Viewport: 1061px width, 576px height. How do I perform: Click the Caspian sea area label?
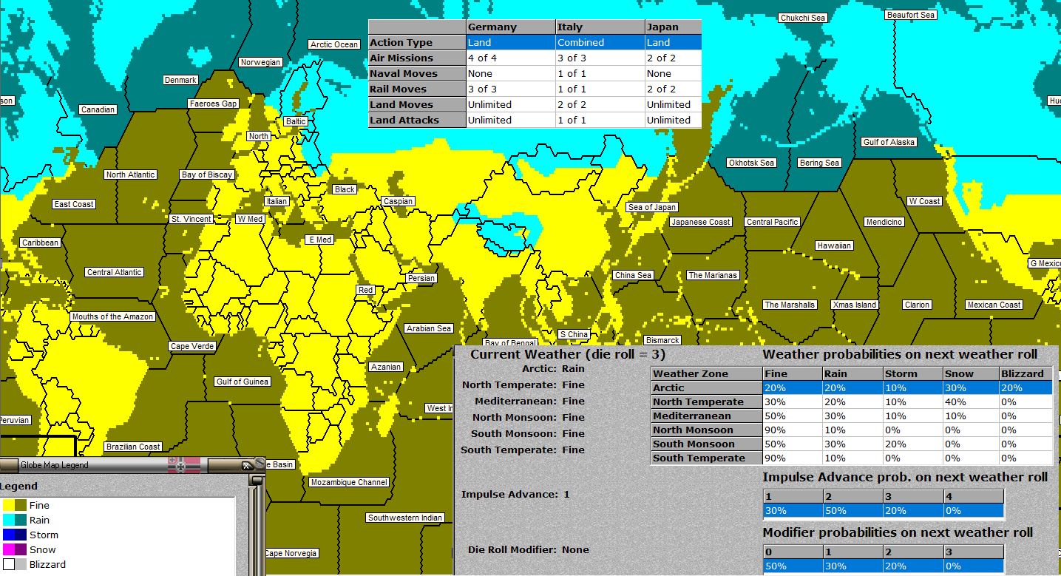pyautogui.click(x=398, y=201)
